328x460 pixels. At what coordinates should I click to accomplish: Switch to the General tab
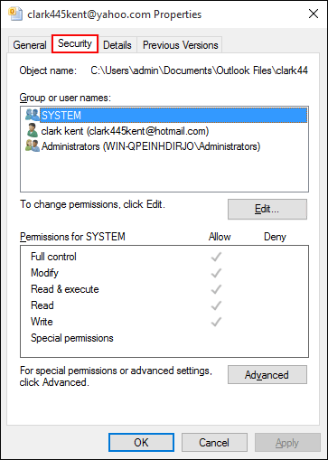[30, 45]
